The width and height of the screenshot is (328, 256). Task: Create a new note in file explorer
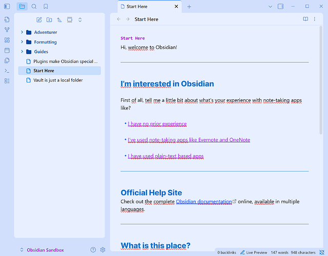click(x=39, y=19)
